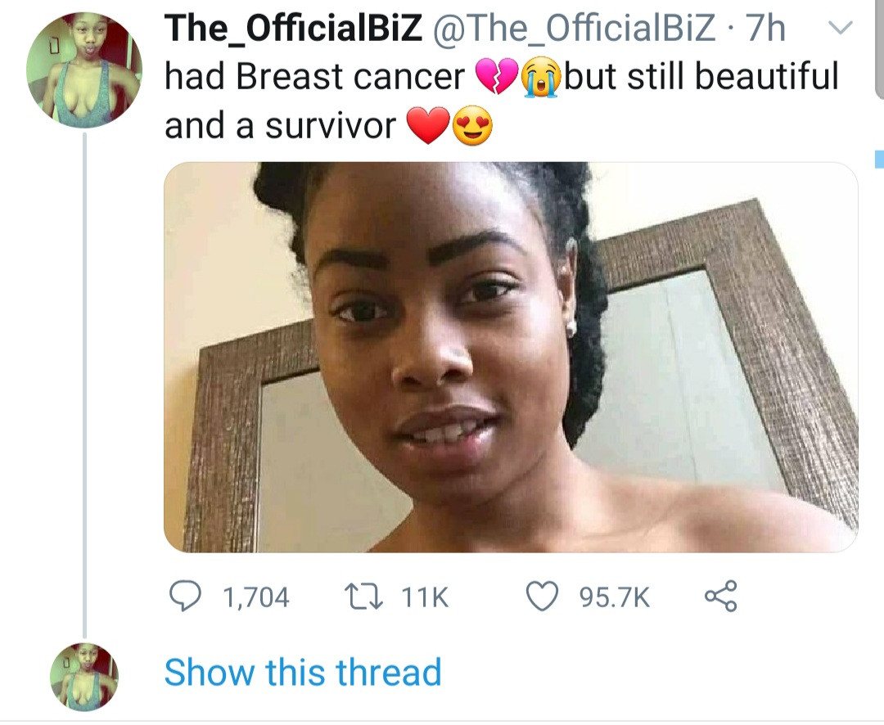The image size is (884, 725).
Task: Open the attached selfie photo
Action: click(x=511, y=357)
